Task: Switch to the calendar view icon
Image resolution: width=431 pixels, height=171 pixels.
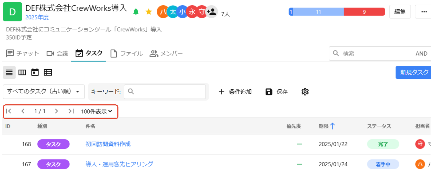Action: (35, 72)
